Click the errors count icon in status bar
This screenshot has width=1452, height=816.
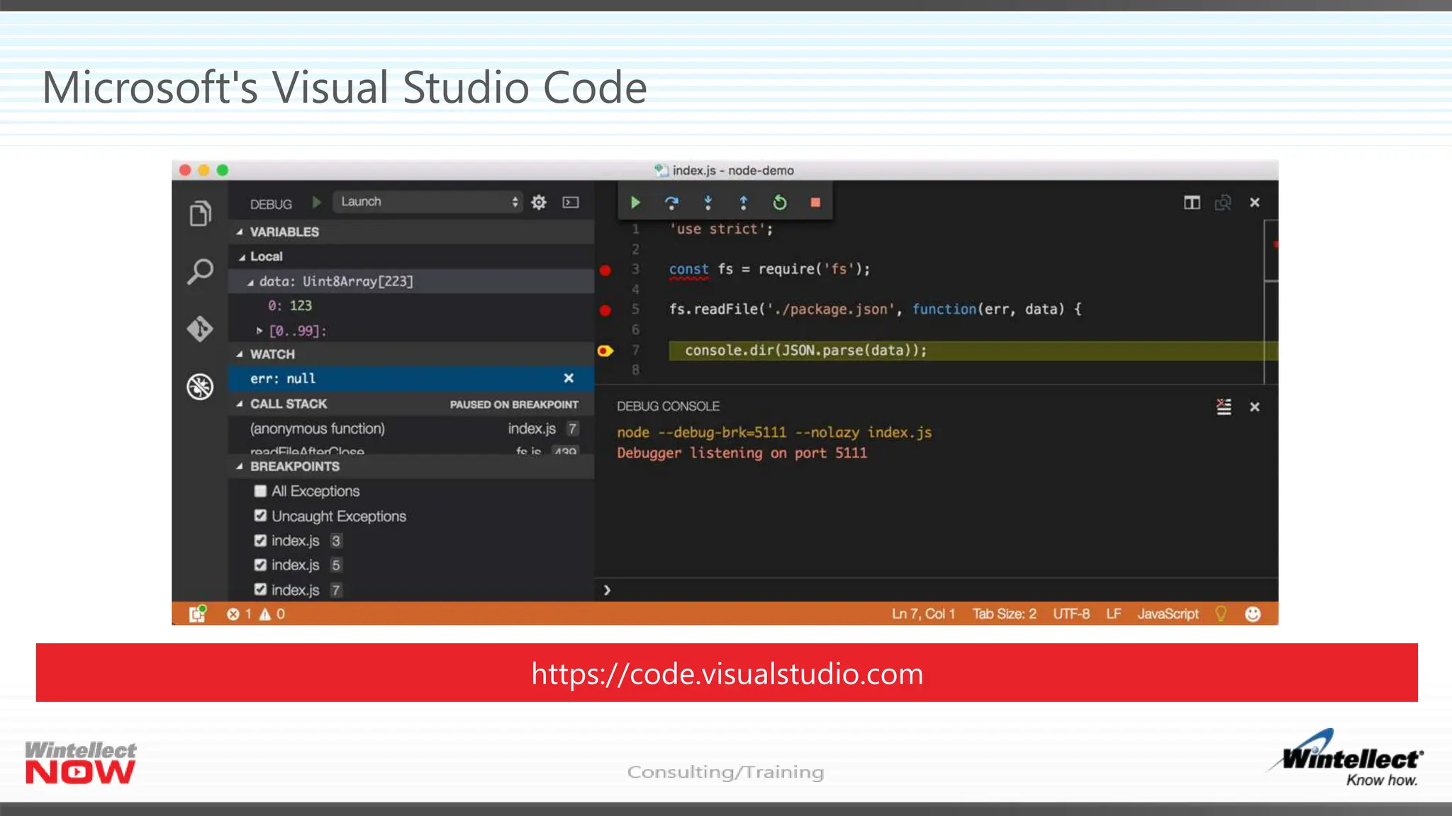tap(233, 614)
